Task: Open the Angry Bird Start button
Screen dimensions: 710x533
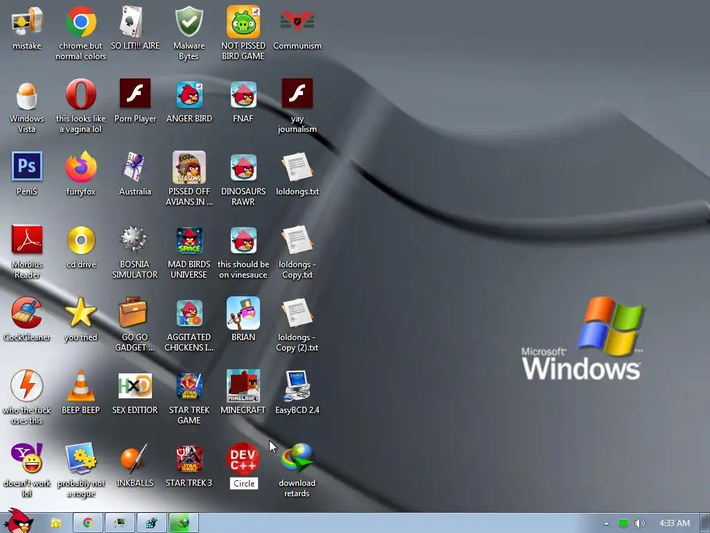Action: coord(19,521)
